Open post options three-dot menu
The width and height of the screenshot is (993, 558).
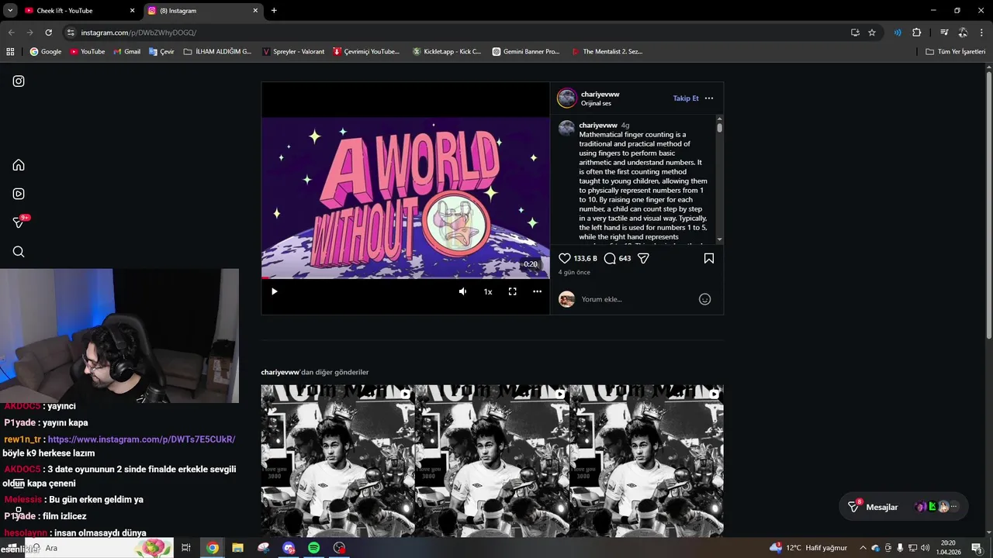(x=709, y=98)
